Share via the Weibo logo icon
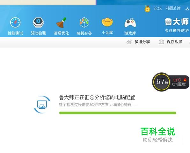This screenshot has height=153, width=190. coord(129,42)
